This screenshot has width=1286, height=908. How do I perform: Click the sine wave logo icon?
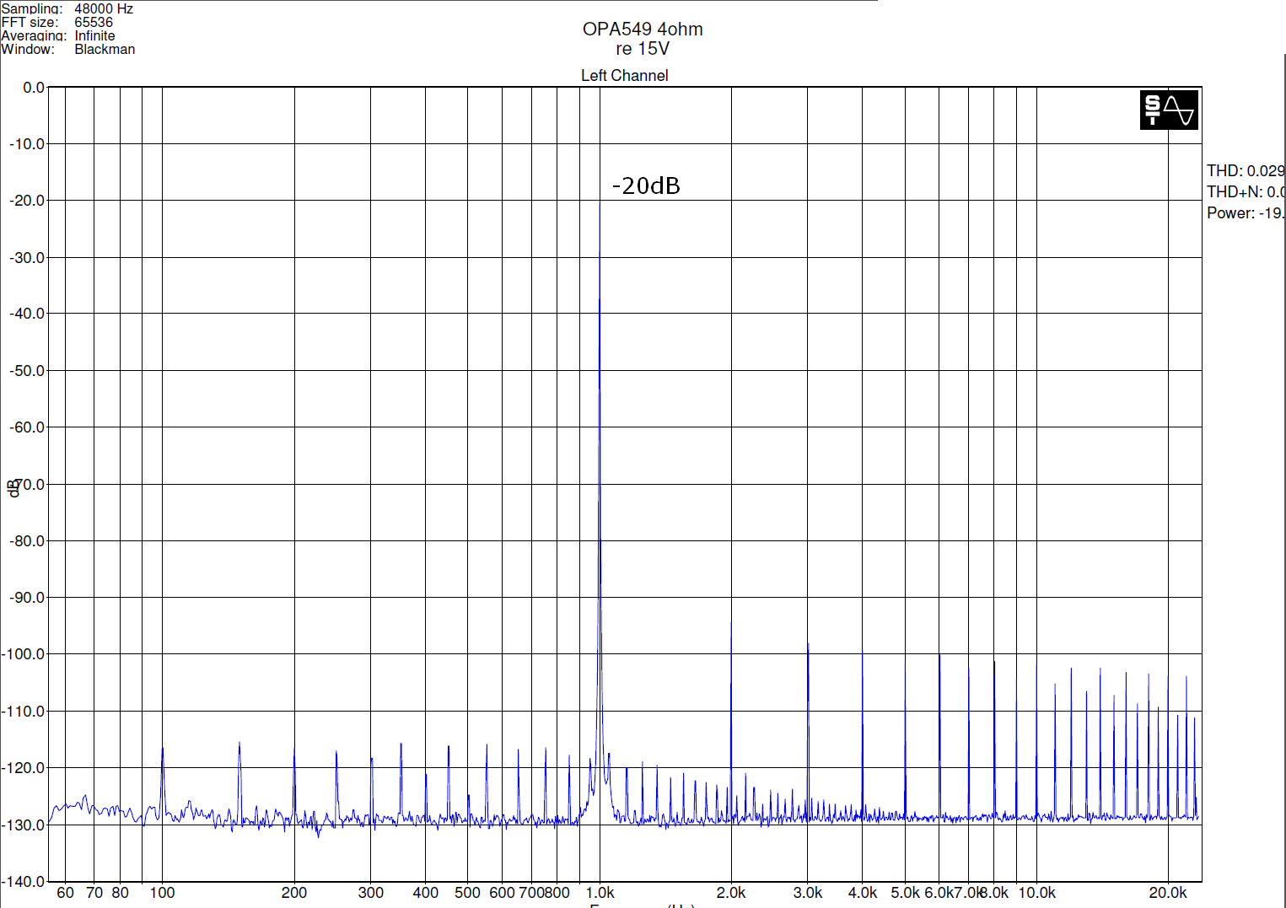point(1169,110)
